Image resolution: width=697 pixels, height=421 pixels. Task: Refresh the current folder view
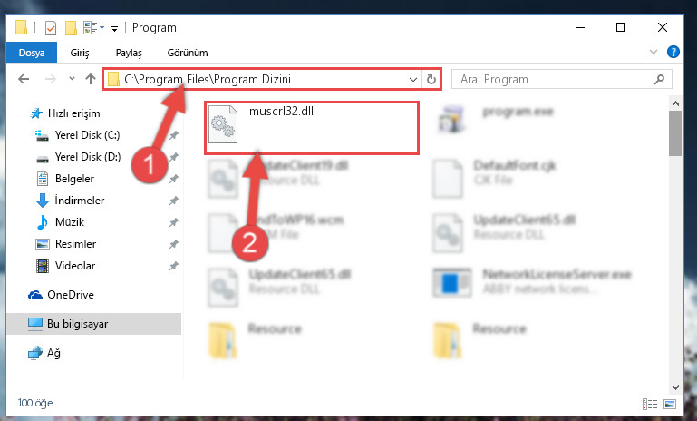coord(431,79)
